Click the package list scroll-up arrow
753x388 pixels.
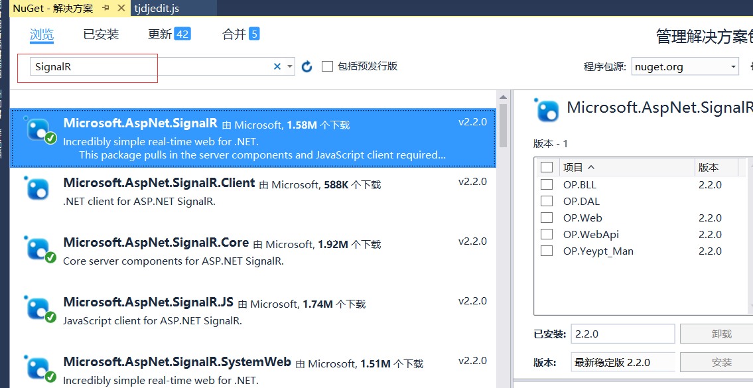pos(503,97)
